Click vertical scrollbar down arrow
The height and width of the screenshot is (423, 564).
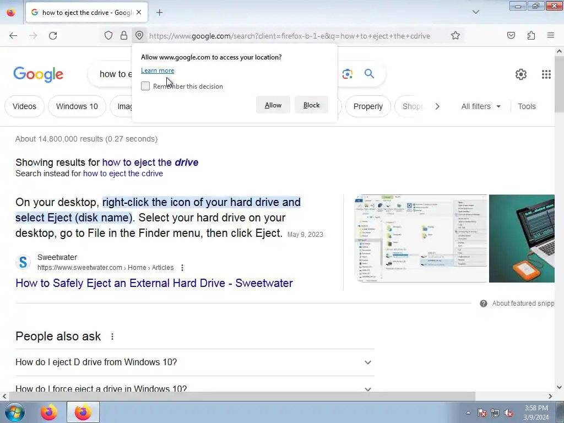click(x=559, y=387)
